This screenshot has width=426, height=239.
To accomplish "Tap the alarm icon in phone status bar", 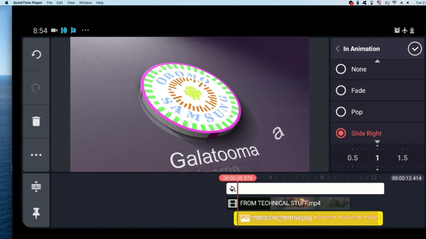I will (397, 30).
